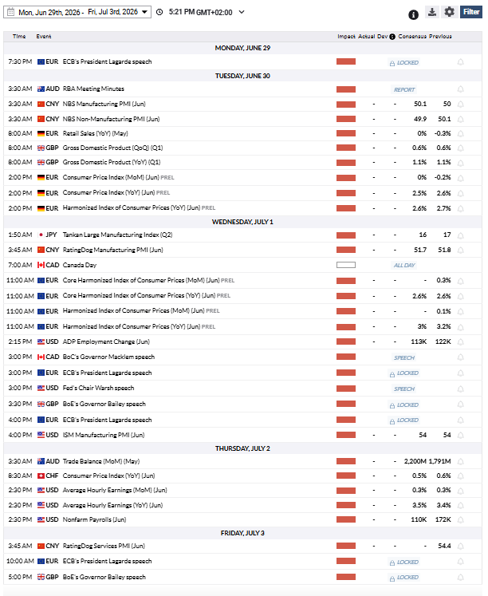Viewport: 488px width, 596px height.
Task: Open date picker via the calendar icon
Action: click(11, 12)
